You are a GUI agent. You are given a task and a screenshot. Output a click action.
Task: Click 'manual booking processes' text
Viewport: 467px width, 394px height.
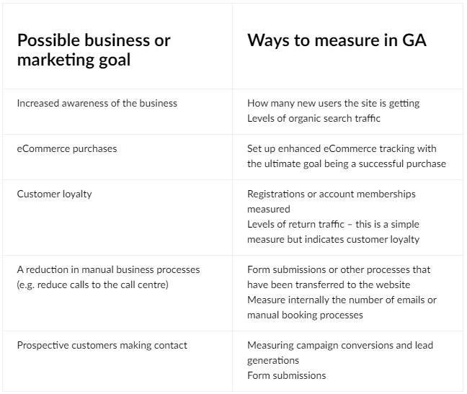[x=305, y=315]
